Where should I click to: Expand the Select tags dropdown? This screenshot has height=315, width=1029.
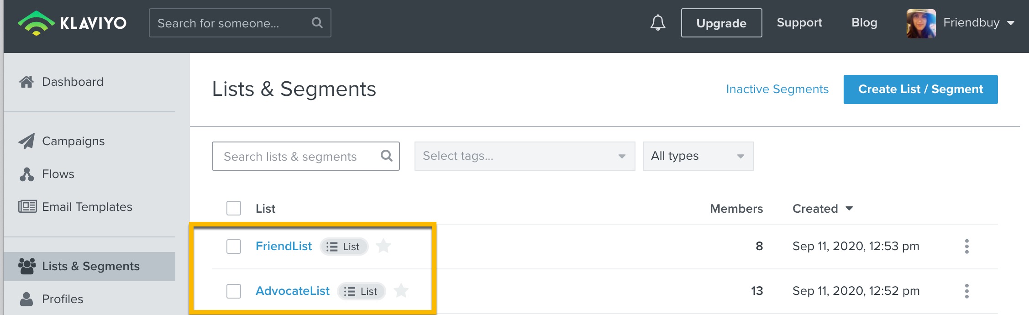[x=525, y=156]
